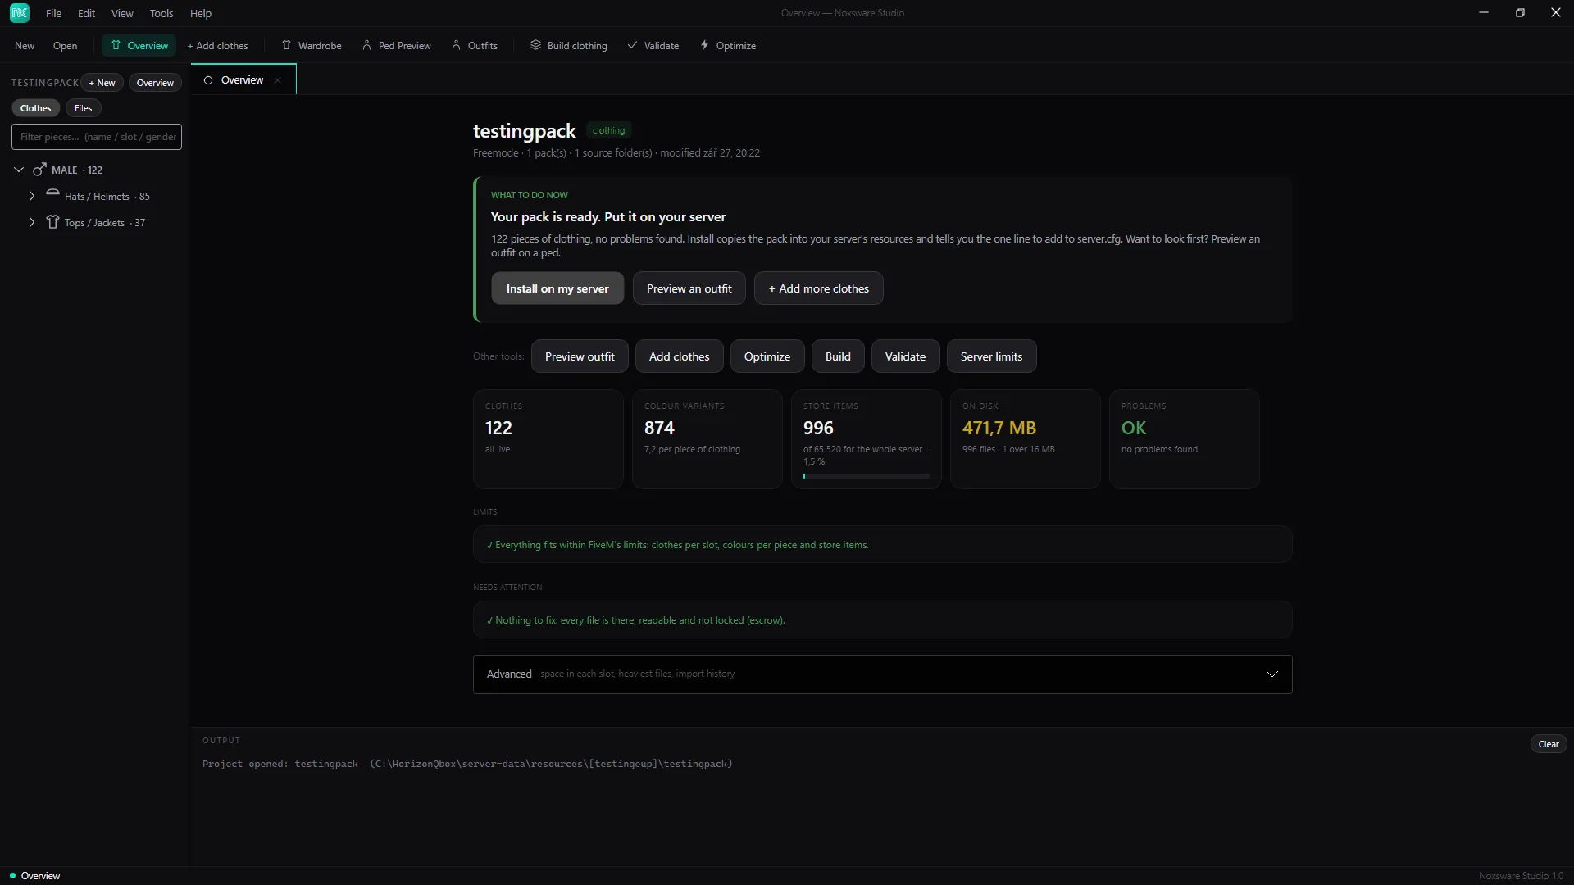The width and height of the screenshot is (1574, 885).
Task: Click the Tops / Jackets shirt icon
Action: pos(53,222)
